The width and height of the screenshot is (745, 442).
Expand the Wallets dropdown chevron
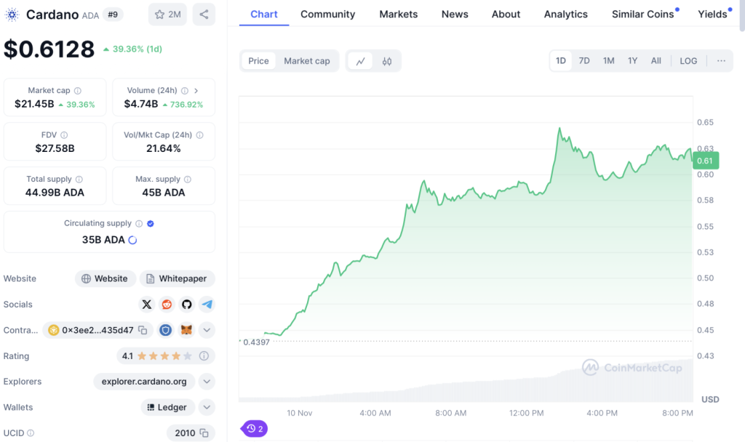[x=207, y=407]
